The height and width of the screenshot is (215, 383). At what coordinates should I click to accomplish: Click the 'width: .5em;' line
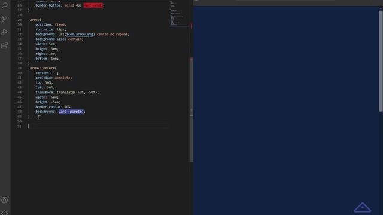(x=47, y=97)
